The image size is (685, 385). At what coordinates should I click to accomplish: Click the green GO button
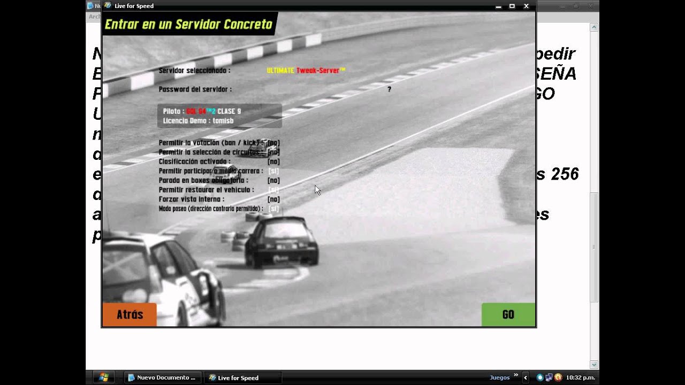click(508, 314)
